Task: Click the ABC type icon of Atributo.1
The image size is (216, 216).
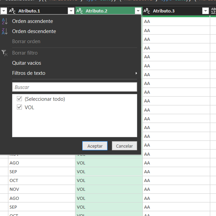Action: click(12, 11)
